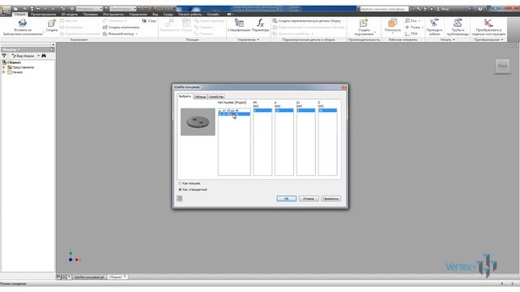Open the Tools (Инструменты) ribbon tab
The image size is (520, 292).
pos(113,15)
